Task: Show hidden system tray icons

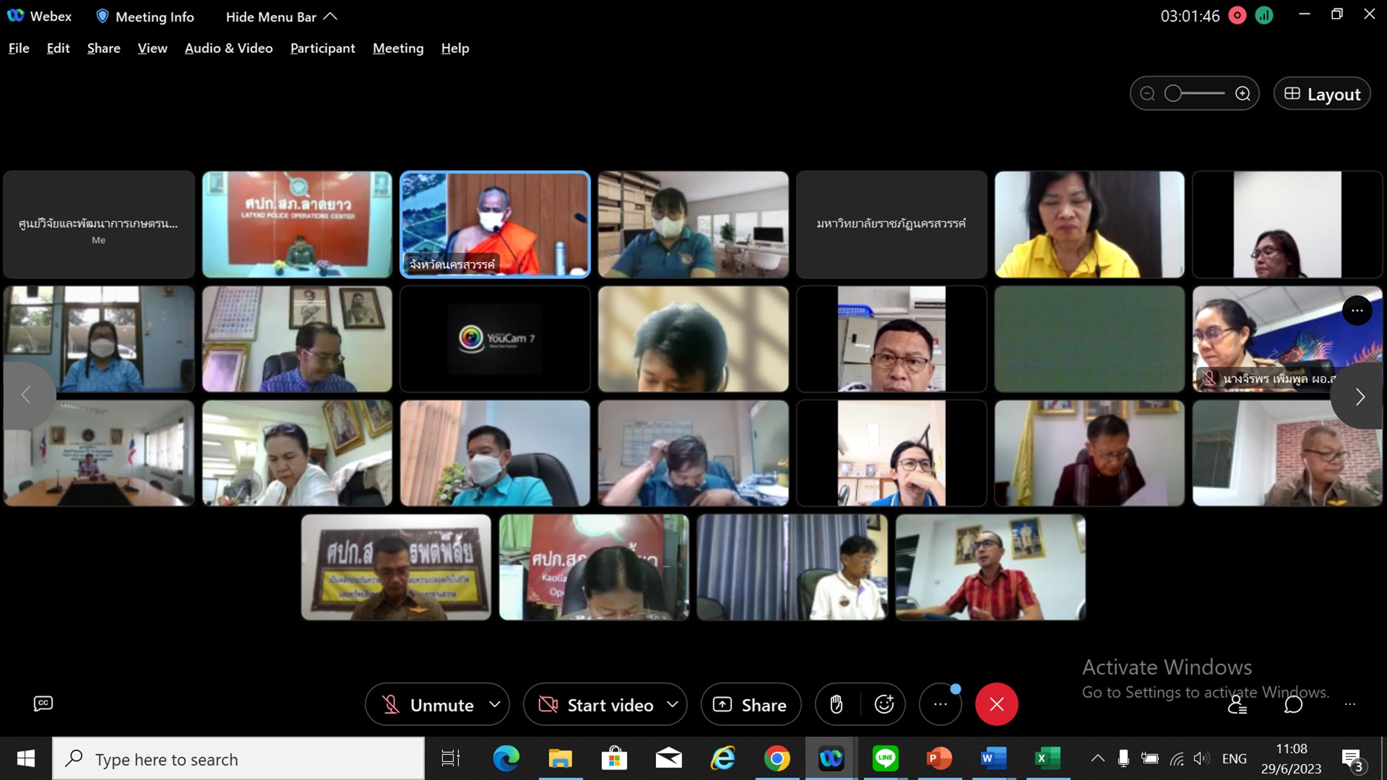Action: click(x=1097, y=759)
